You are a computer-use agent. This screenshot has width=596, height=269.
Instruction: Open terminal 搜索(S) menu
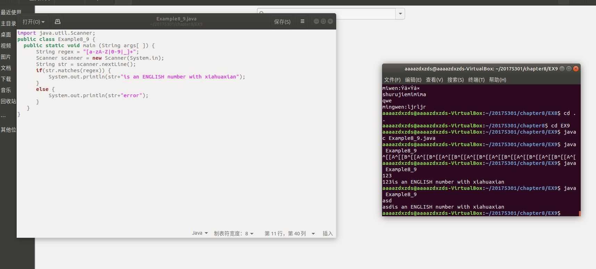(455, 79)
